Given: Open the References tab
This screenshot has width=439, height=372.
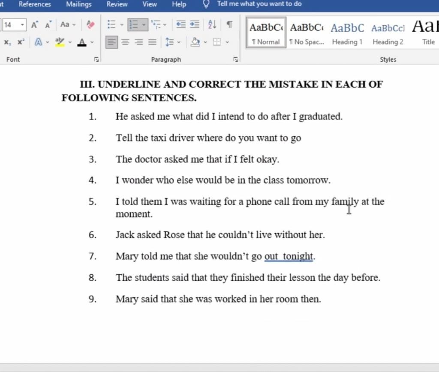Looking at the screenshot, I should 35,4.
